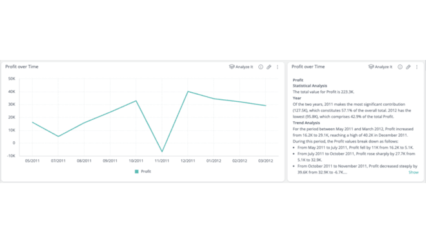Click the cube icon beside chart Analyze It
426x243 pixels.
pos(232,67)
